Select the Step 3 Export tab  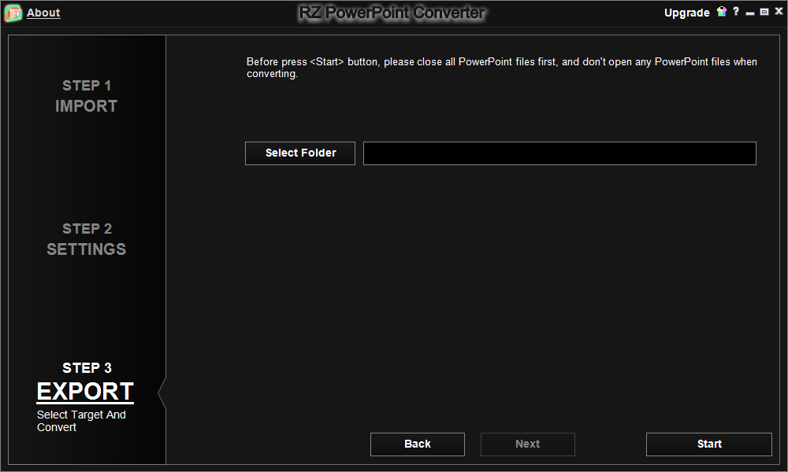[x=85, y=384]
